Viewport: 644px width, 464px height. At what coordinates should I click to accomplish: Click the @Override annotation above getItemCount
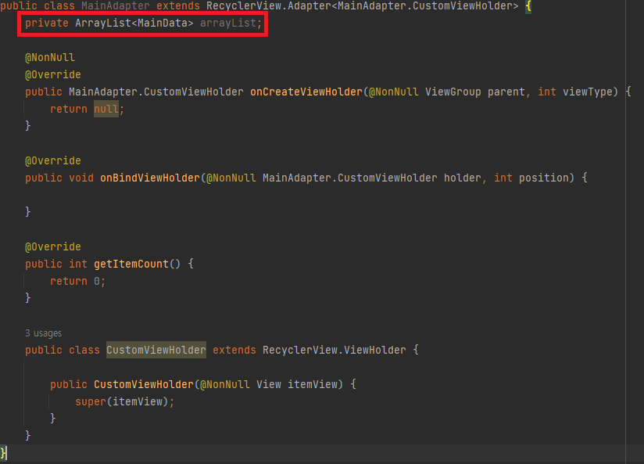click(53, 246)
